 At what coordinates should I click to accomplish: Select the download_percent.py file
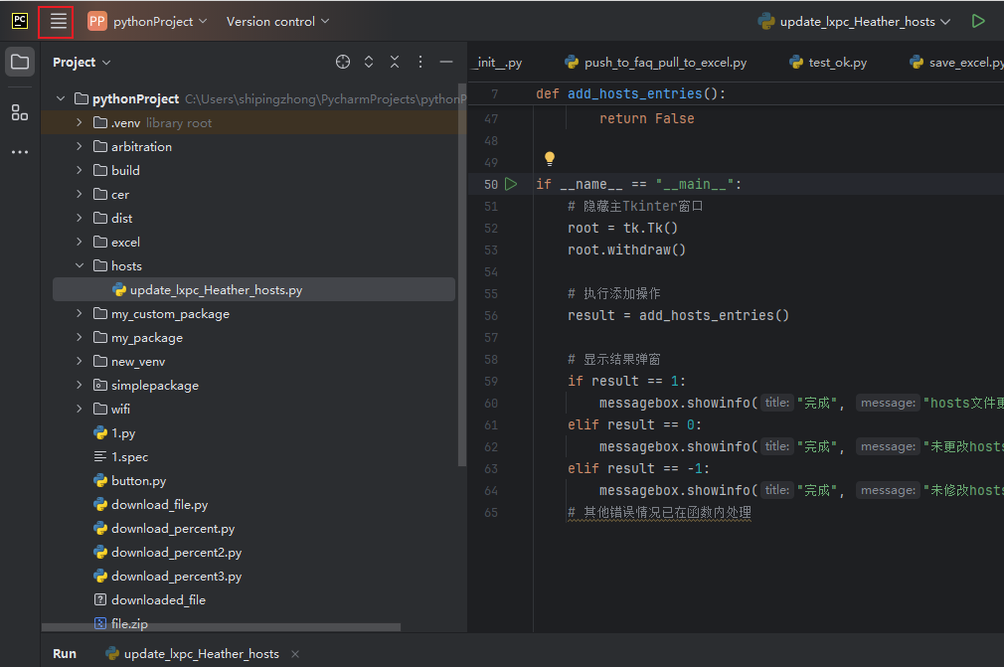[x=165, y=529]
